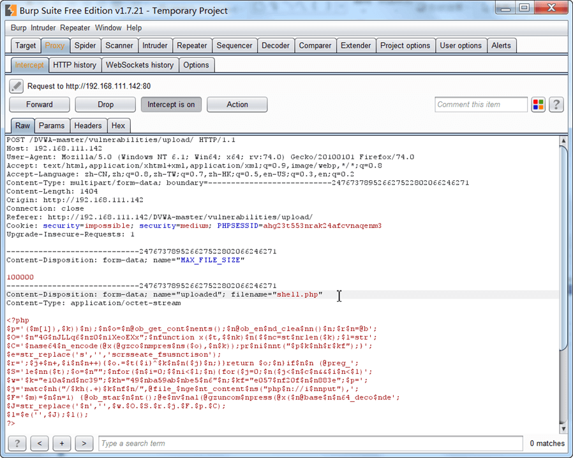Image resolution: width=573 pixels, height=458 pixels.
Task: Click the scrollbar down arrow in request pane
Action: (563, 429)
